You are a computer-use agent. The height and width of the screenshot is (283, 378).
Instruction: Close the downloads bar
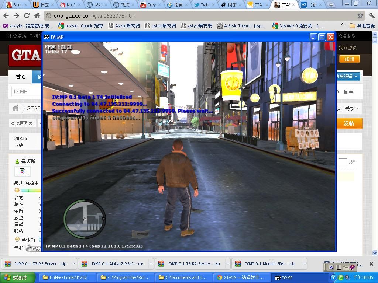click(371, 264)
